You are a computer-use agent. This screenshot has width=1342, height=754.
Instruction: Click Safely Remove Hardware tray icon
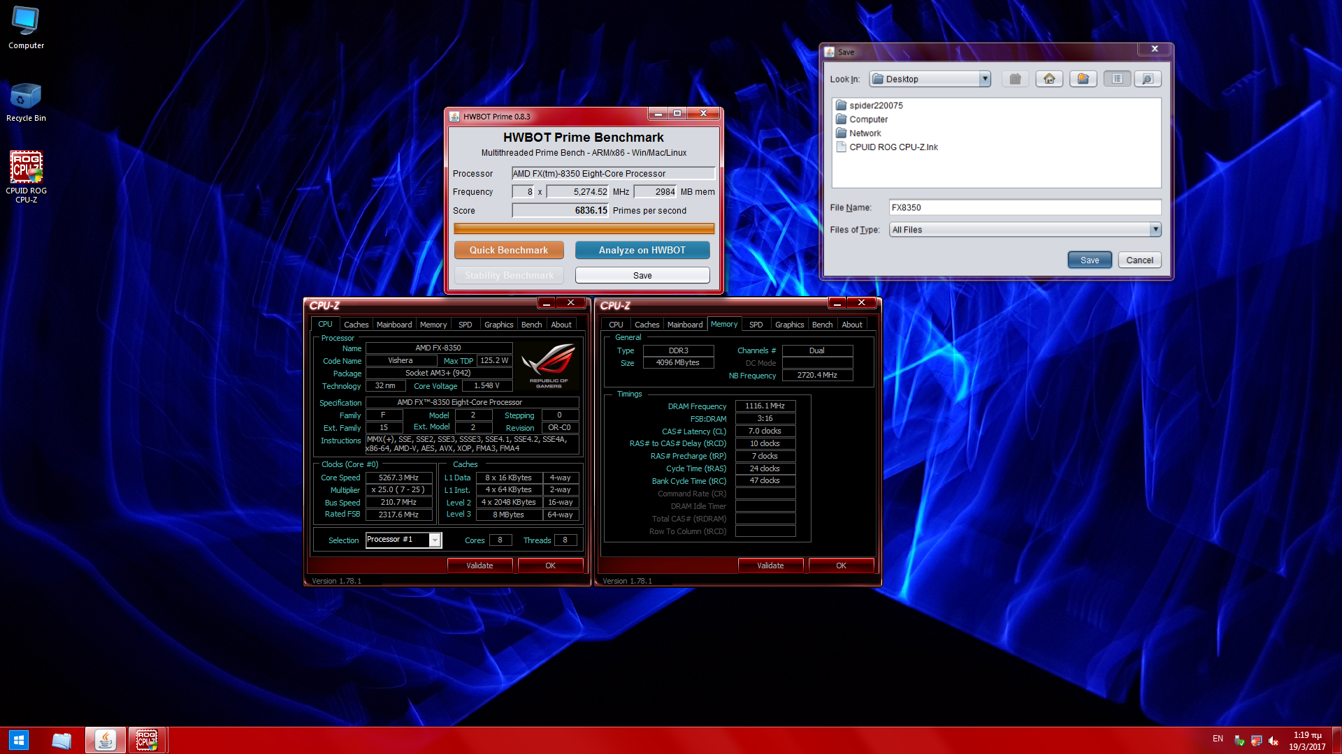point(1239,741)
